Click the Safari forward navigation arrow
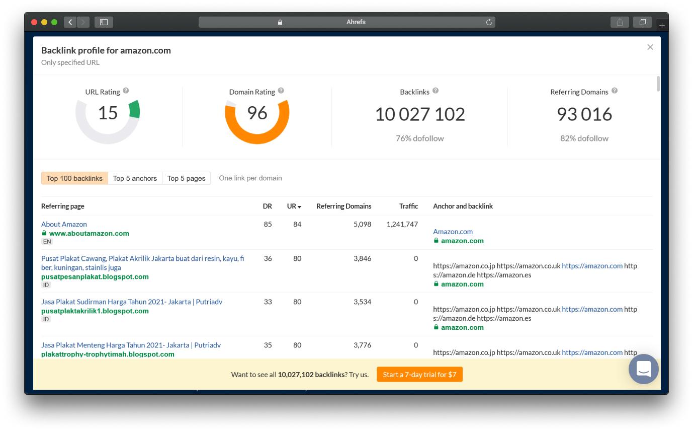Viewport: 693px width, 431px height. point(83,22)
